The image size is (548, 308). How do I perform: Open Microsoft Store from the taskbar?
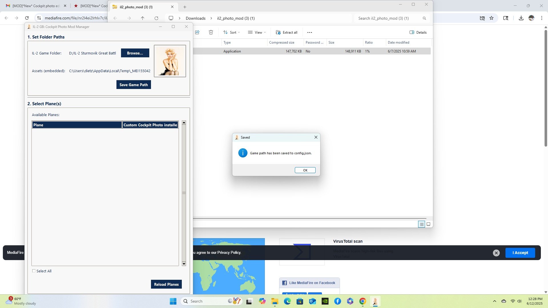pos(300,301)
